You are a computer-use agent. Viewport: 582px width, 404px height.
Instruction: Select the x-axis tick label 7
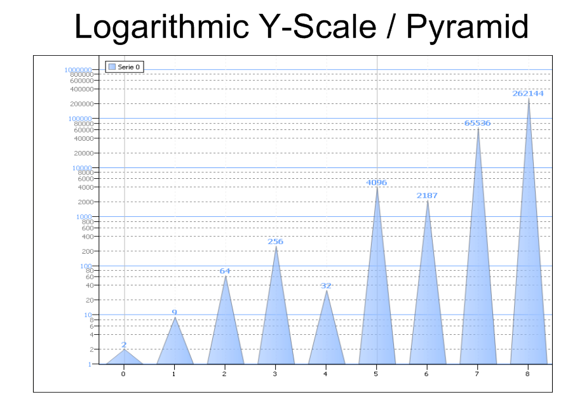(478, 375)
